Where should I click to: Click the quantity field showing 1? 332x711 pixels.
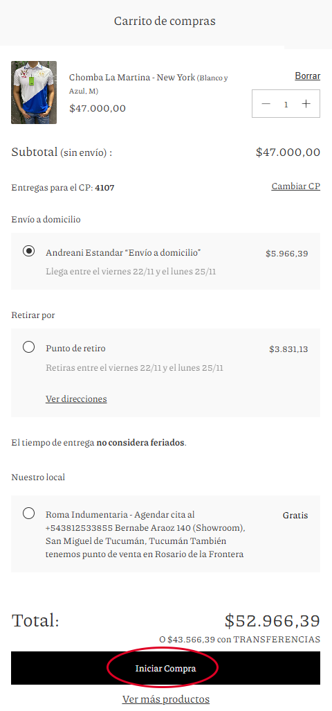click(x=286, y=104)
